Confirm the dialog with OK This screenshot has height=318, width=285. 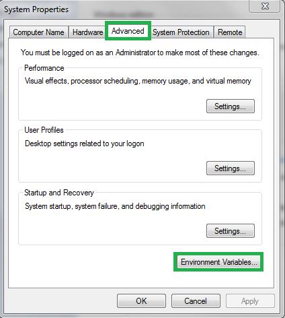141,301
